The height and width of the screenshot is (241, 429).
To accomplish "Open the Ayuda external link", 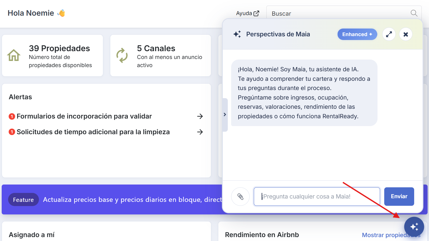I will point(248,13).
